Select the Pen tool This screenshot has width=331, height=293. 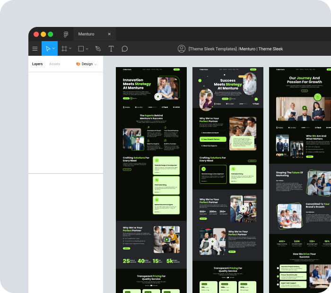(x=98, y=49)
